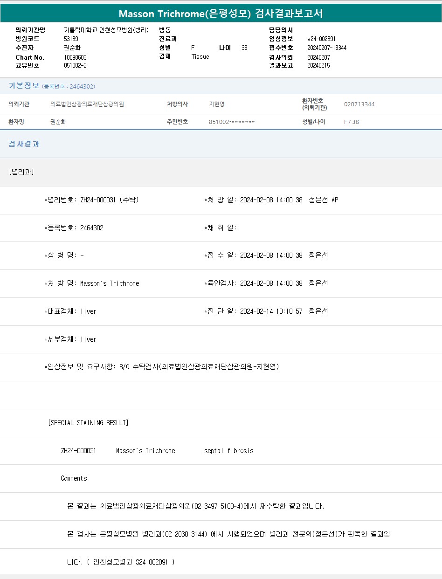Select the 접수번호 value 20240207-13344

[x=326, y=48]
